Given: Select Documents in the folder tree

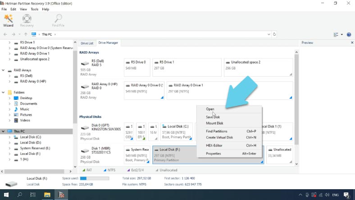Looking at the screenshot, I should pyautogui.click(x=28, y=104).
